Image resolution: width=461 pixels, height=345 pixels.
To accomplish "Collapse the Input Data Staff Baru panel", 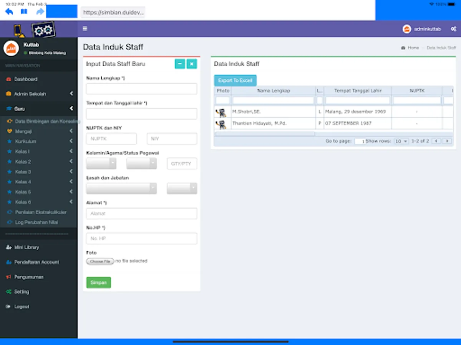I will pos(180,64).
